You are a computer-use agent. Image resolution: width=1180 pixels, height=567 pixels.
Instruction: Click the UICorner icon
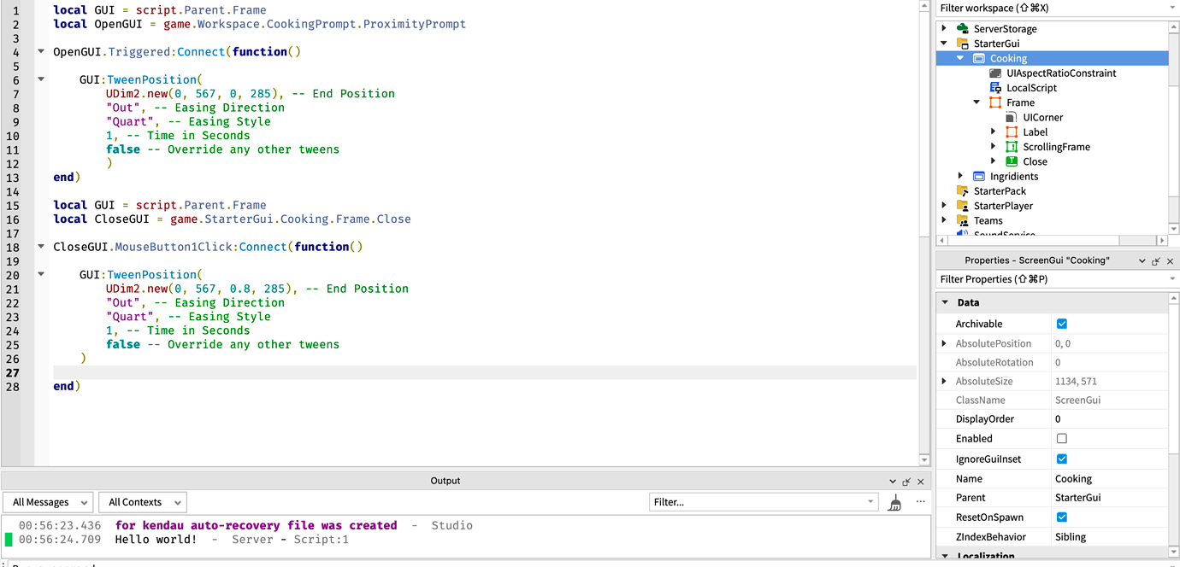(x=1012, y=117)
